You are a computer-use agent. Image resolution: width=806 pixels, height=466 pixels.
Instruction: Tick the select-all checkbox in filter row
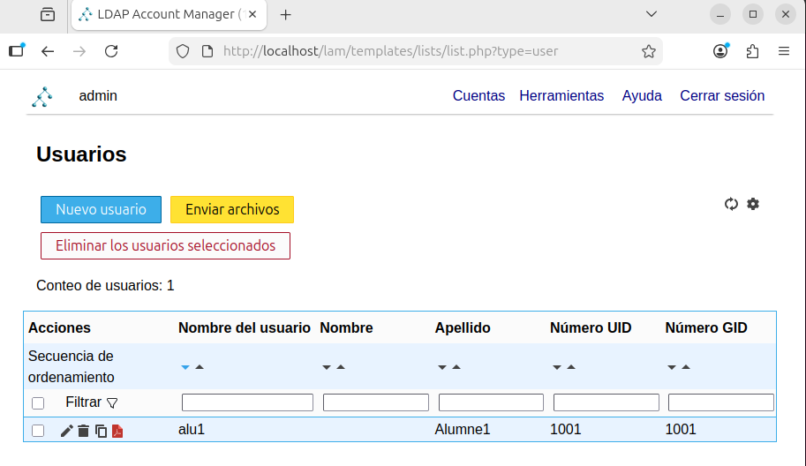[38, 403]
